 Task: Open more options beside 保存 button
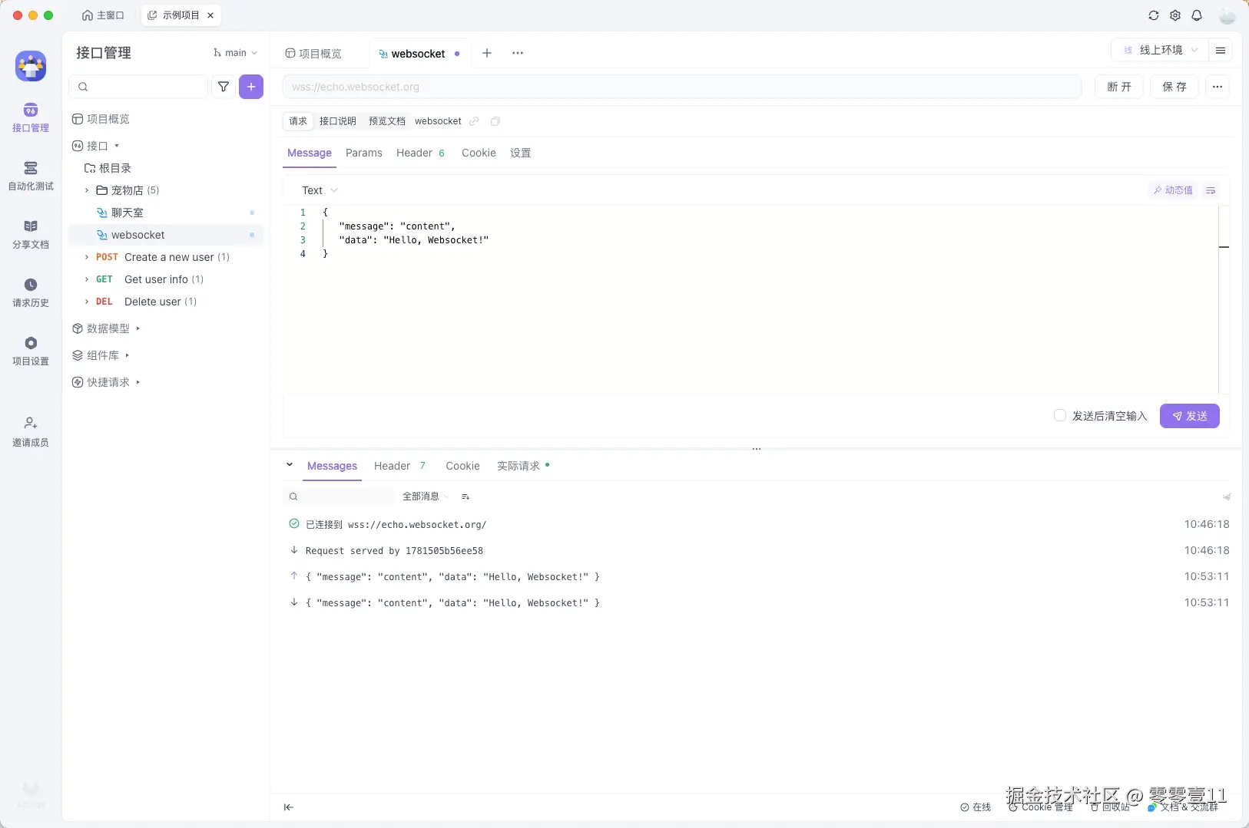tap(1218, 87)
